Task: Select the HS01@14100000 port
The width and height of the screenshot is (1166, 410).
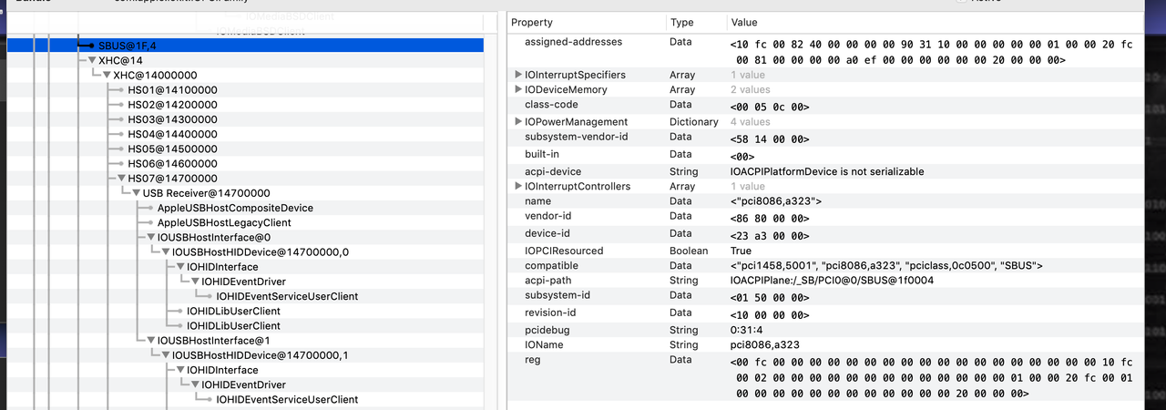Action: click(172, 90)
